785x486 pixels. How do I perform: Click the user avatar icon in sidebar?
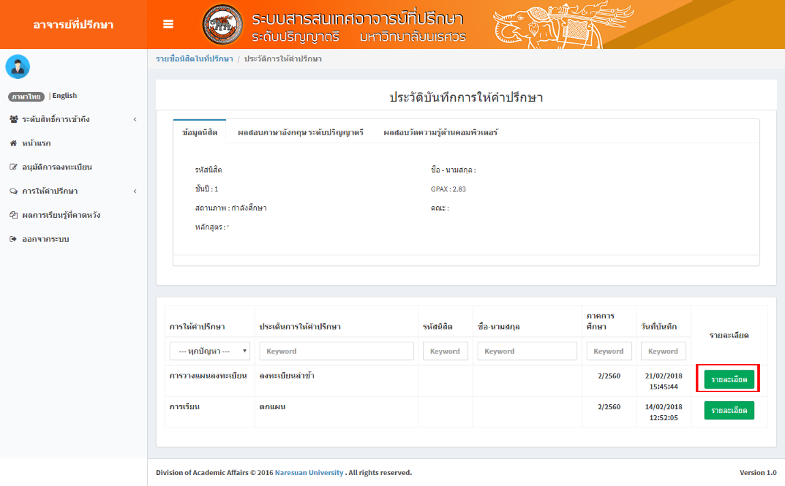pos(18,67)
